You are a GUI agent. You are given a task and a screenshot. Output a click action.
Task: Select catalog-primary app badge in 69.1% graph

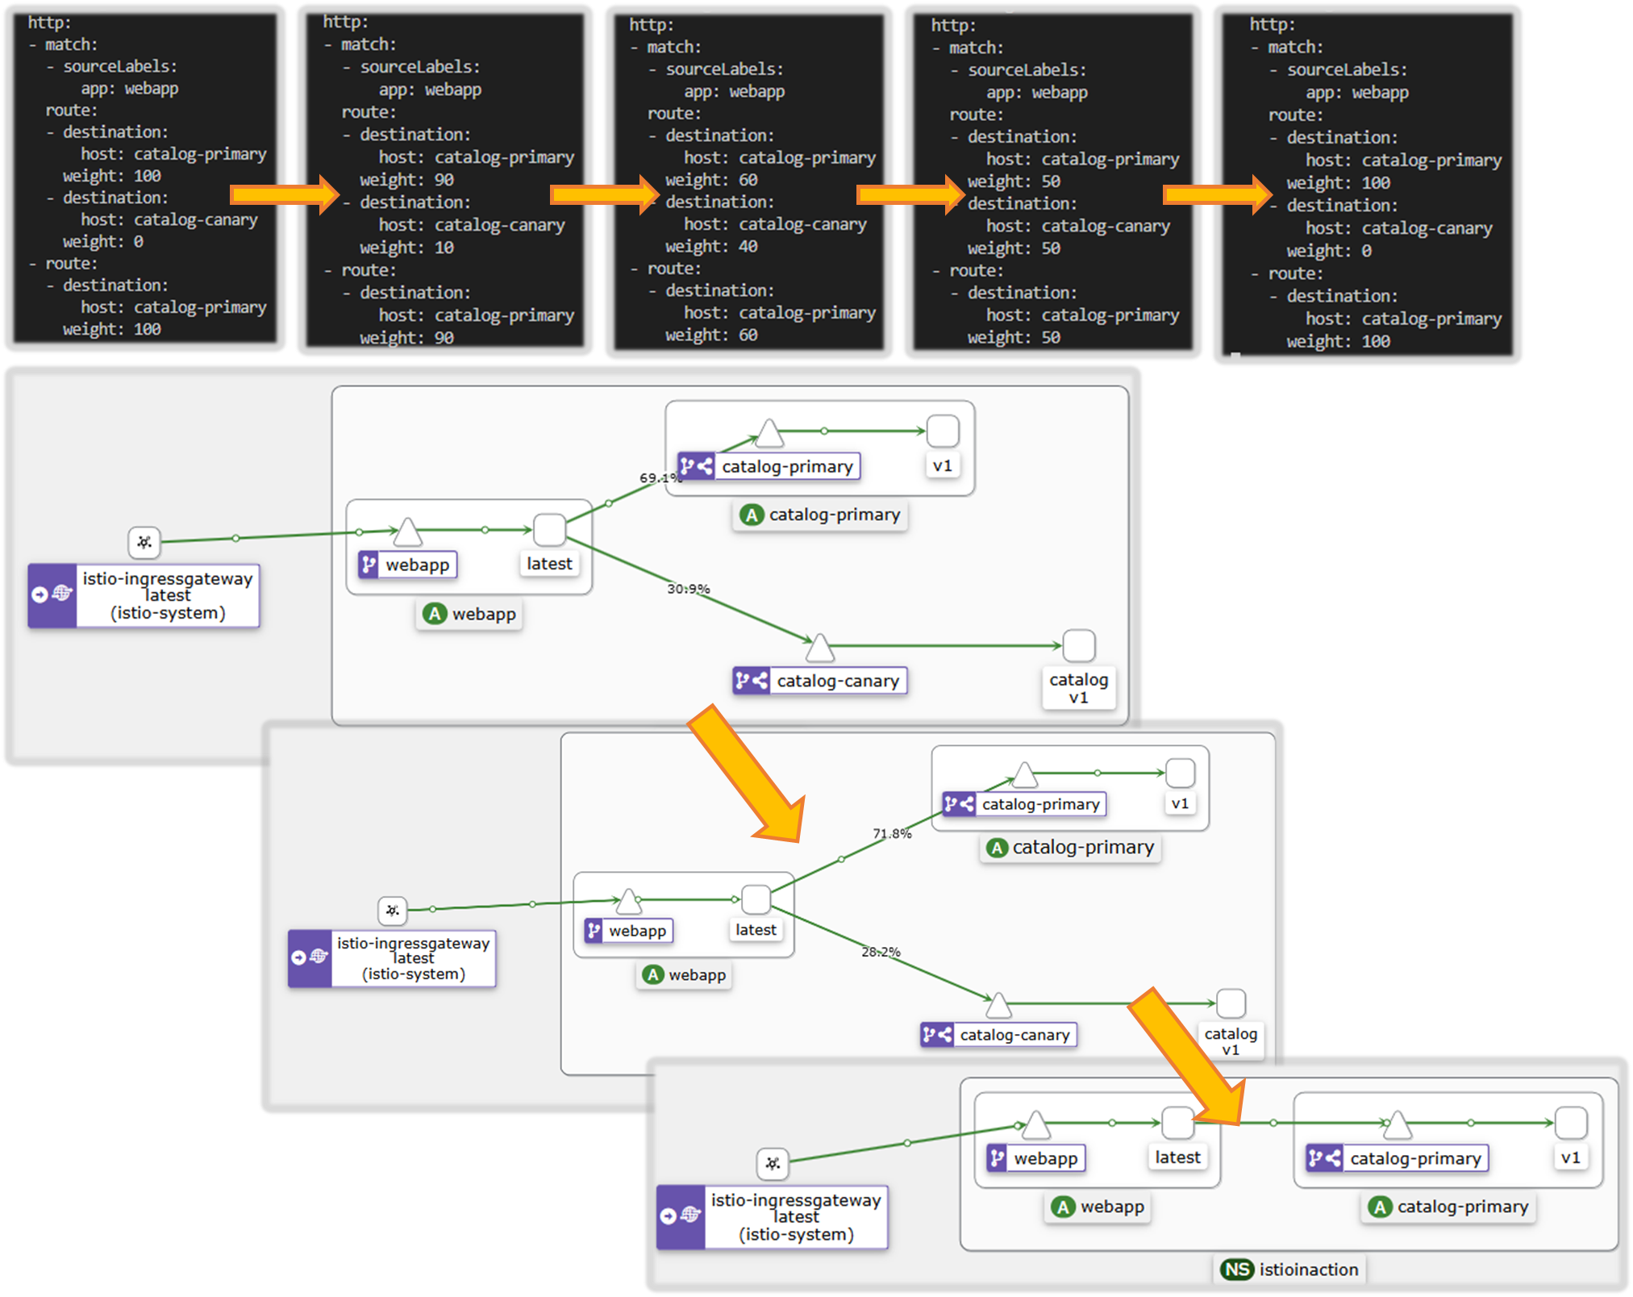coord(821,515)
